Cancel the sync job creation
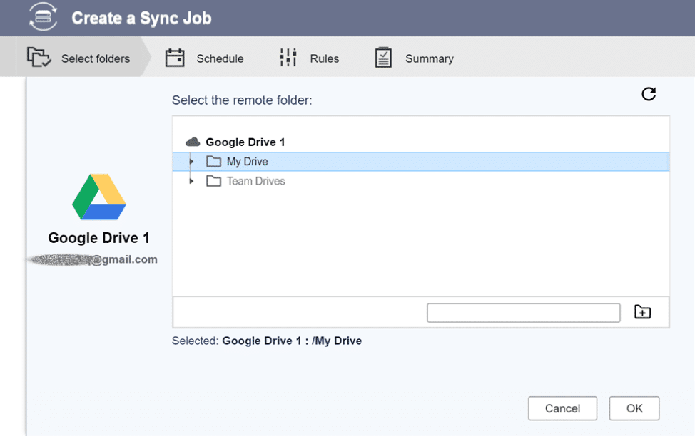The width and height of the screenshot is (695, 436). click(562, 408)
